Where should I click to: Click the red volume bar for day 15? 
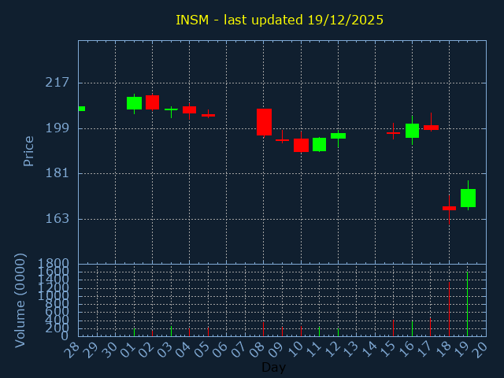pos(393,328)
